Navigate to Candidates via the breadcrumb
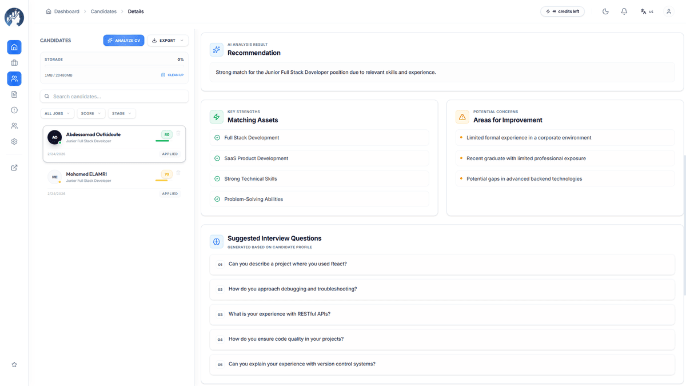The height and width of the screenshot is (386, 686). 103,11
